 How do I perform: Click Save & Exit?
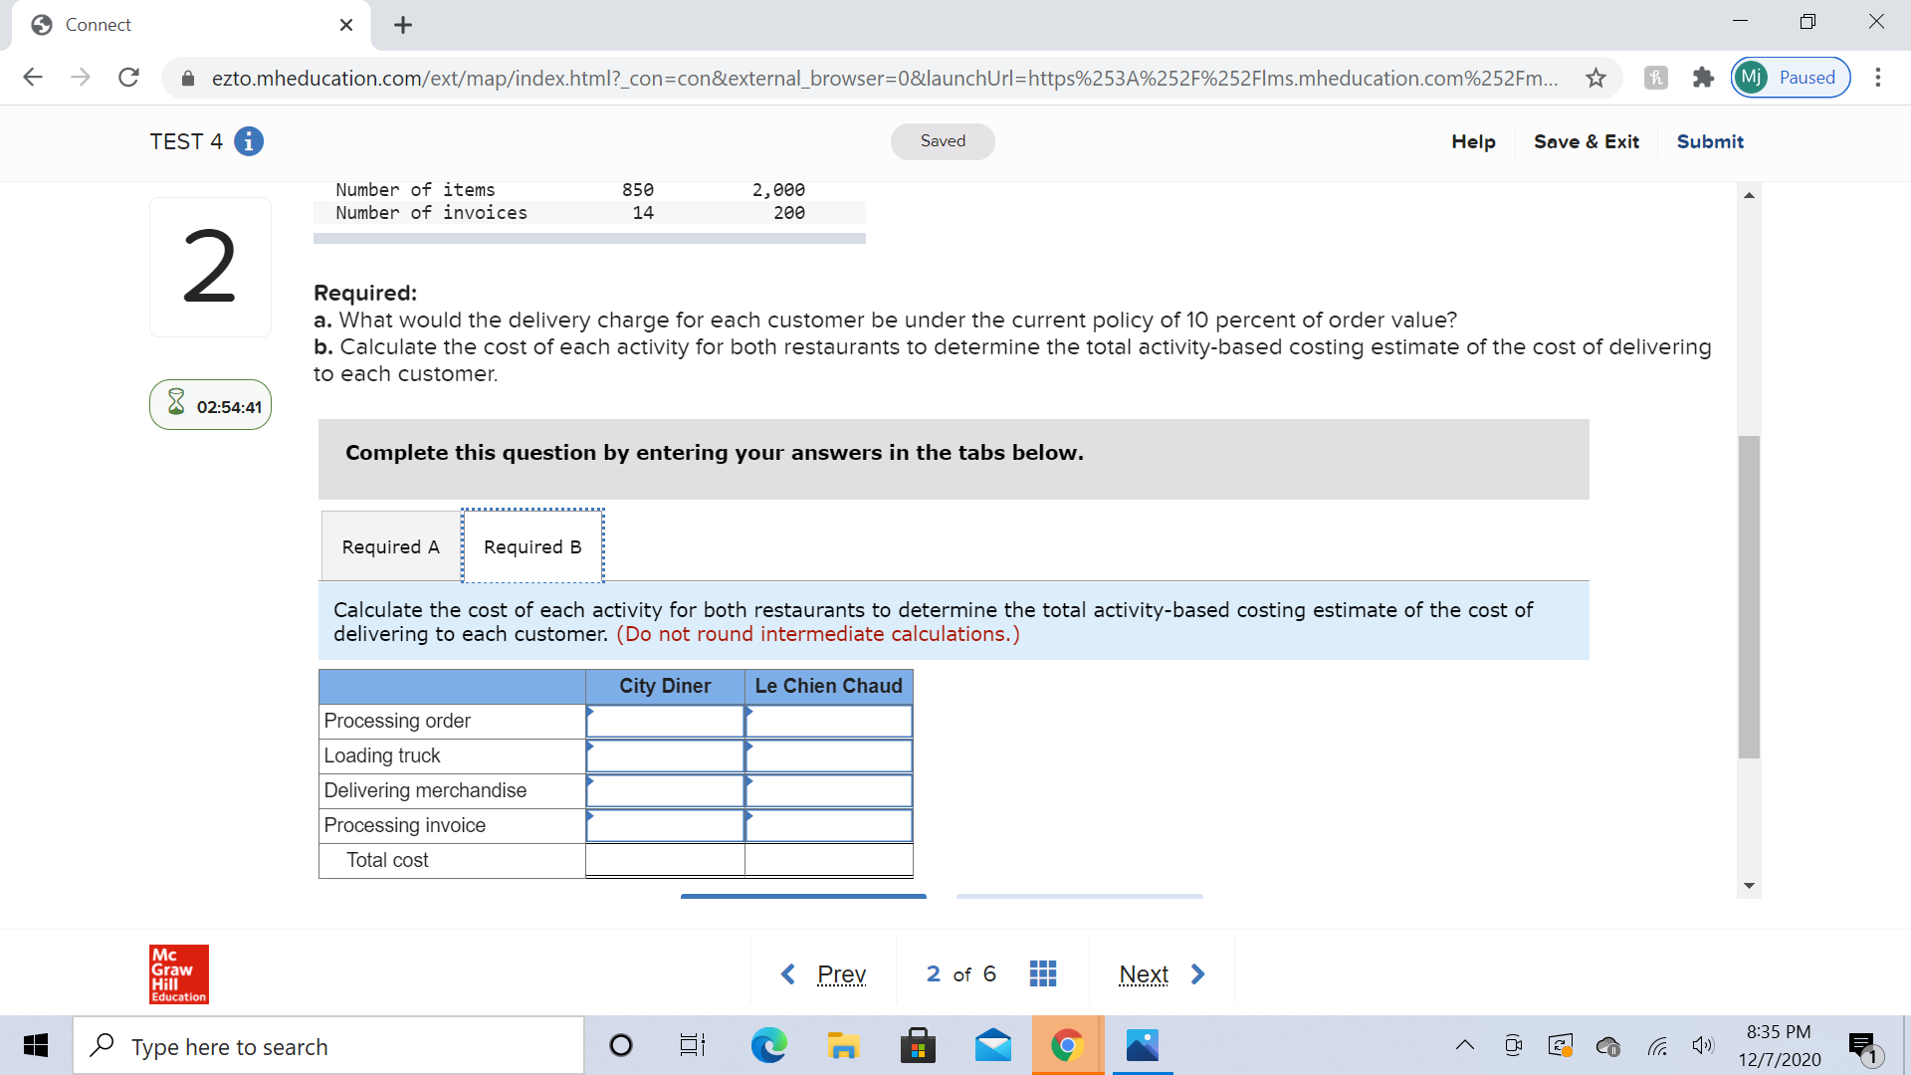[x=1586, y=141]
